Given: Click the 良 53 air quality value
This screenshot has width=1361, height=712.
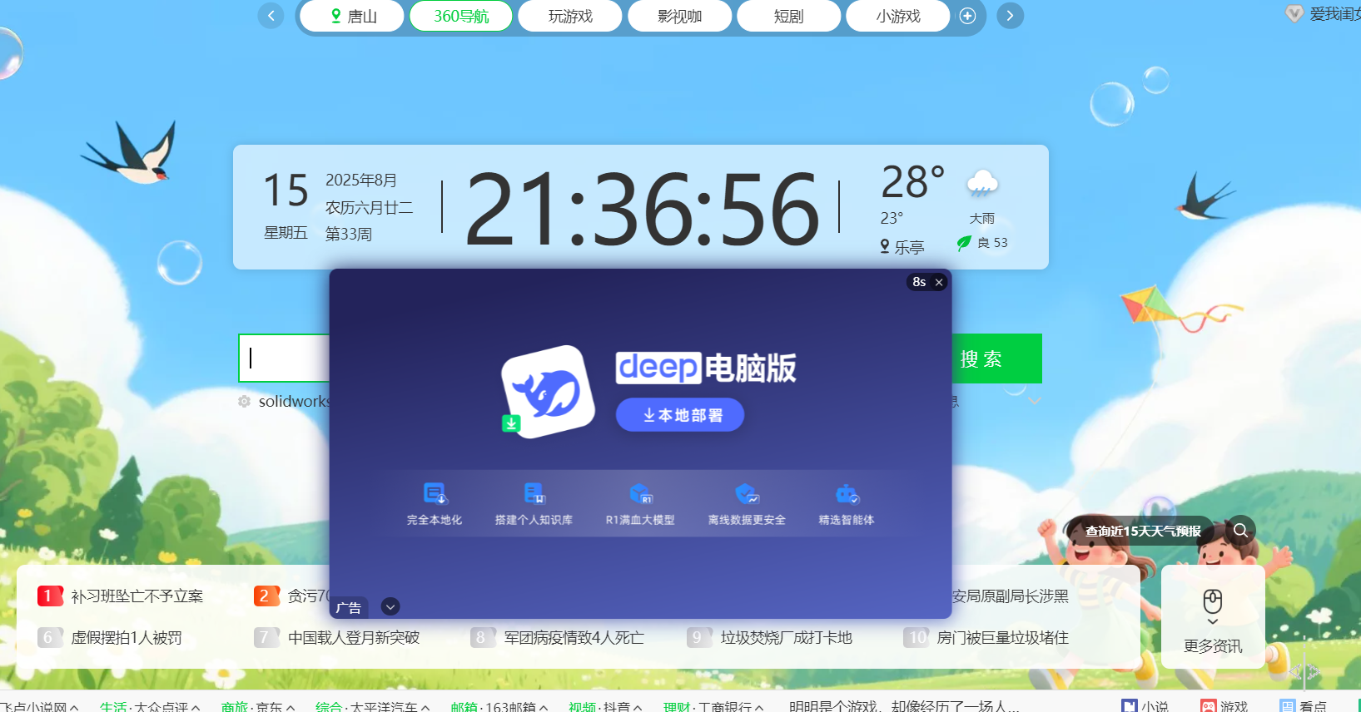Looking at the screenshot, I should tap(992, 243).
